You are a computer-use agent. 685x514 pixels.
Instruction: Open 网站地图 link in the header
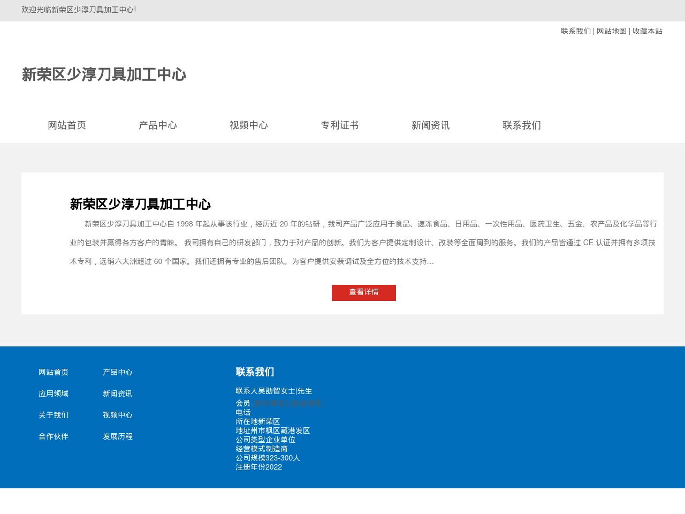point(612,31)
